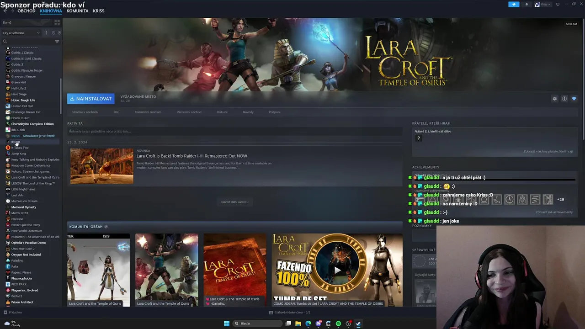Viewport: 585px width, 329px height.
Task: Select Oxygen Not Included in library
Action: (26, 255)
